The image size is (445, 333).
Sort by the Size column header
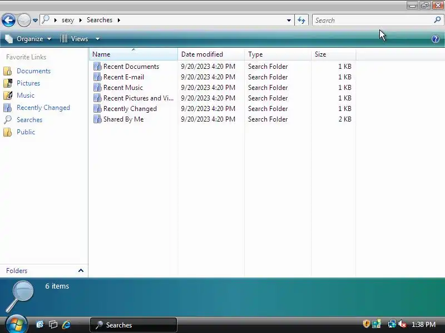pyautogui.click(x=333, y=54)
